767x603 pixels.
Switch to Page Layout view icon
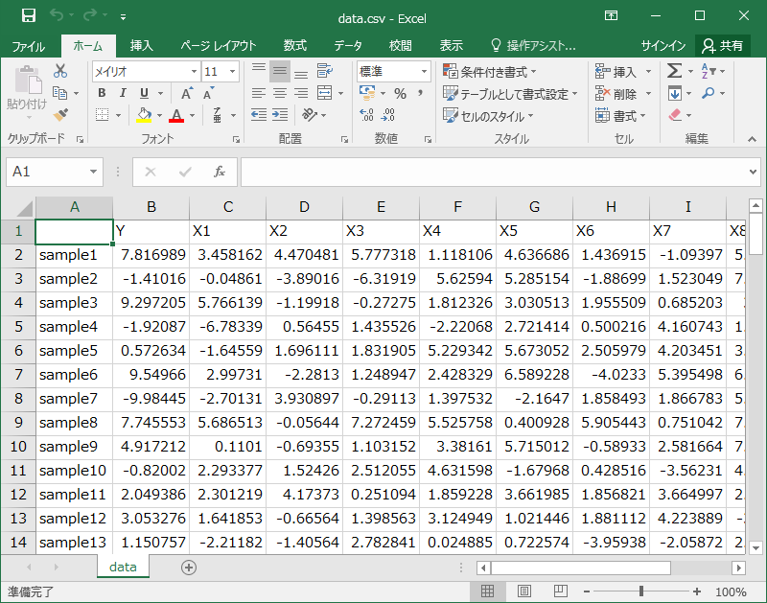pyautogui.click(x=523, y=591)
